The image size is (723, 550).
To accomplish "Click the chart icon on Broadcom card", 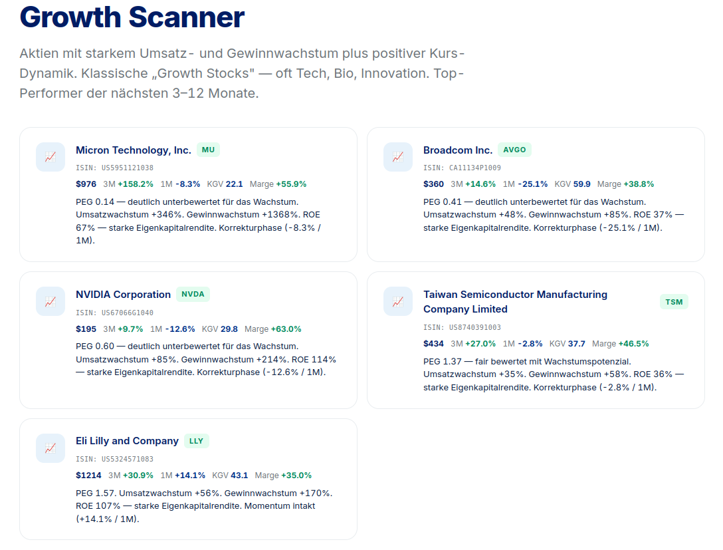I will (398, 158).
